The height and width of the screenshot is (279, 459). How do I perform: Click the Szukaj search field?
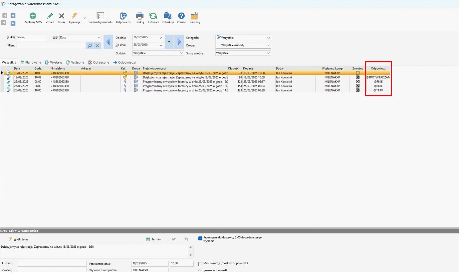click(x=32, y=38)
